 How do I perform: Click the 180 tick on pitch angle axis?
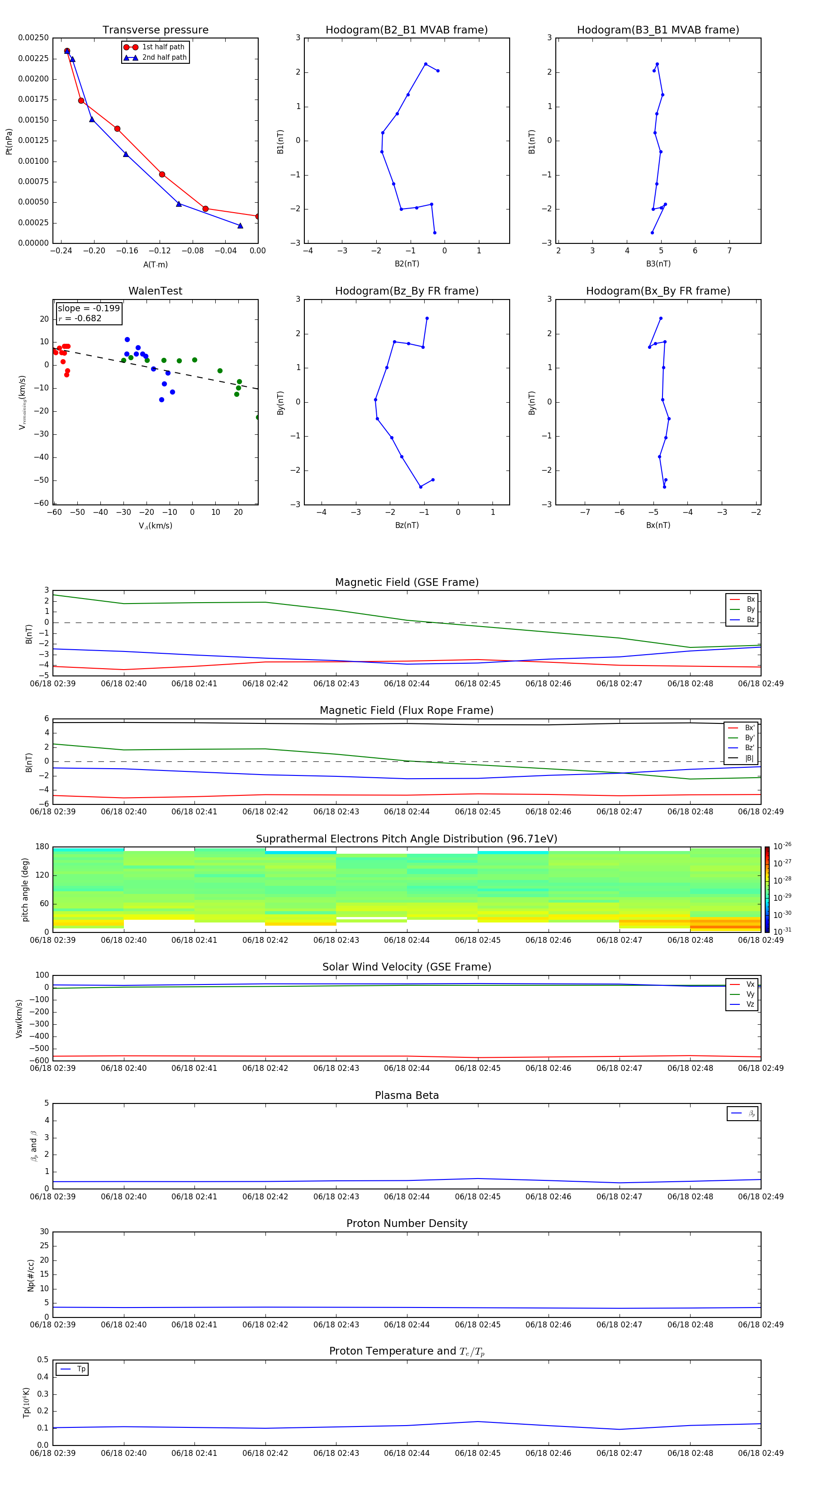43,847
